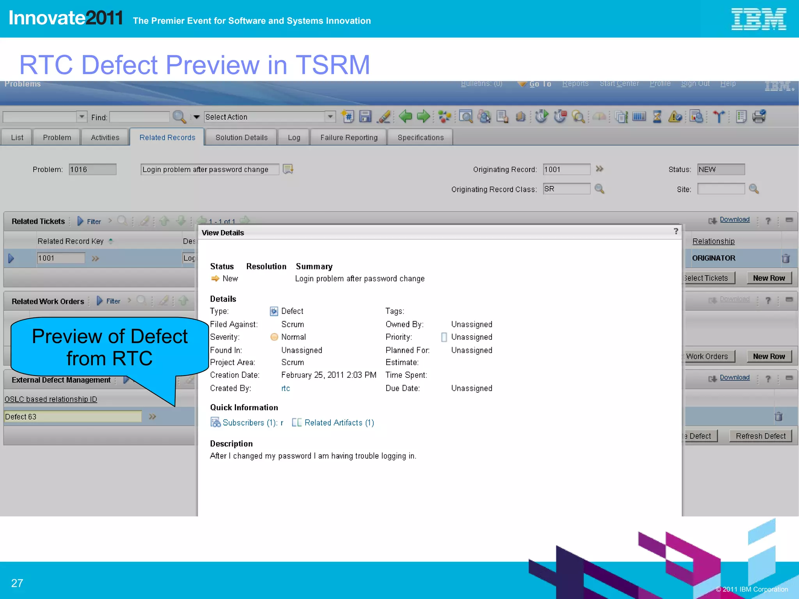Click Download link in External Defect Management

734,377
